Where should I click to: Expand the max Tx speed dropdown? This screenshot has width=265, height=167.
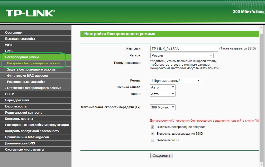pyautogui.click(x=162, y=107)
